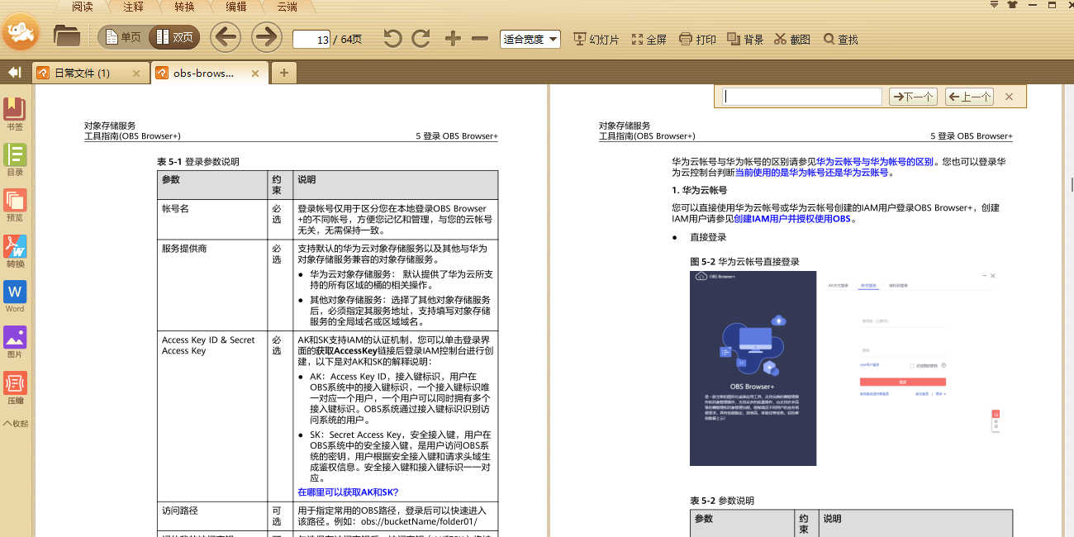
Task: Open the 转换 menu tab
Action: point(184,7)
